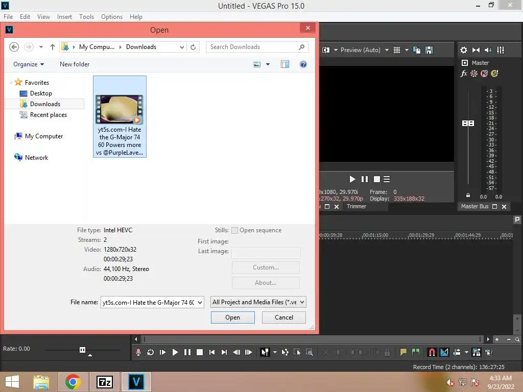Open the Auto Ripple mode dropdown
The width and height of the screenshot is (523, 392).
point(466,352)
